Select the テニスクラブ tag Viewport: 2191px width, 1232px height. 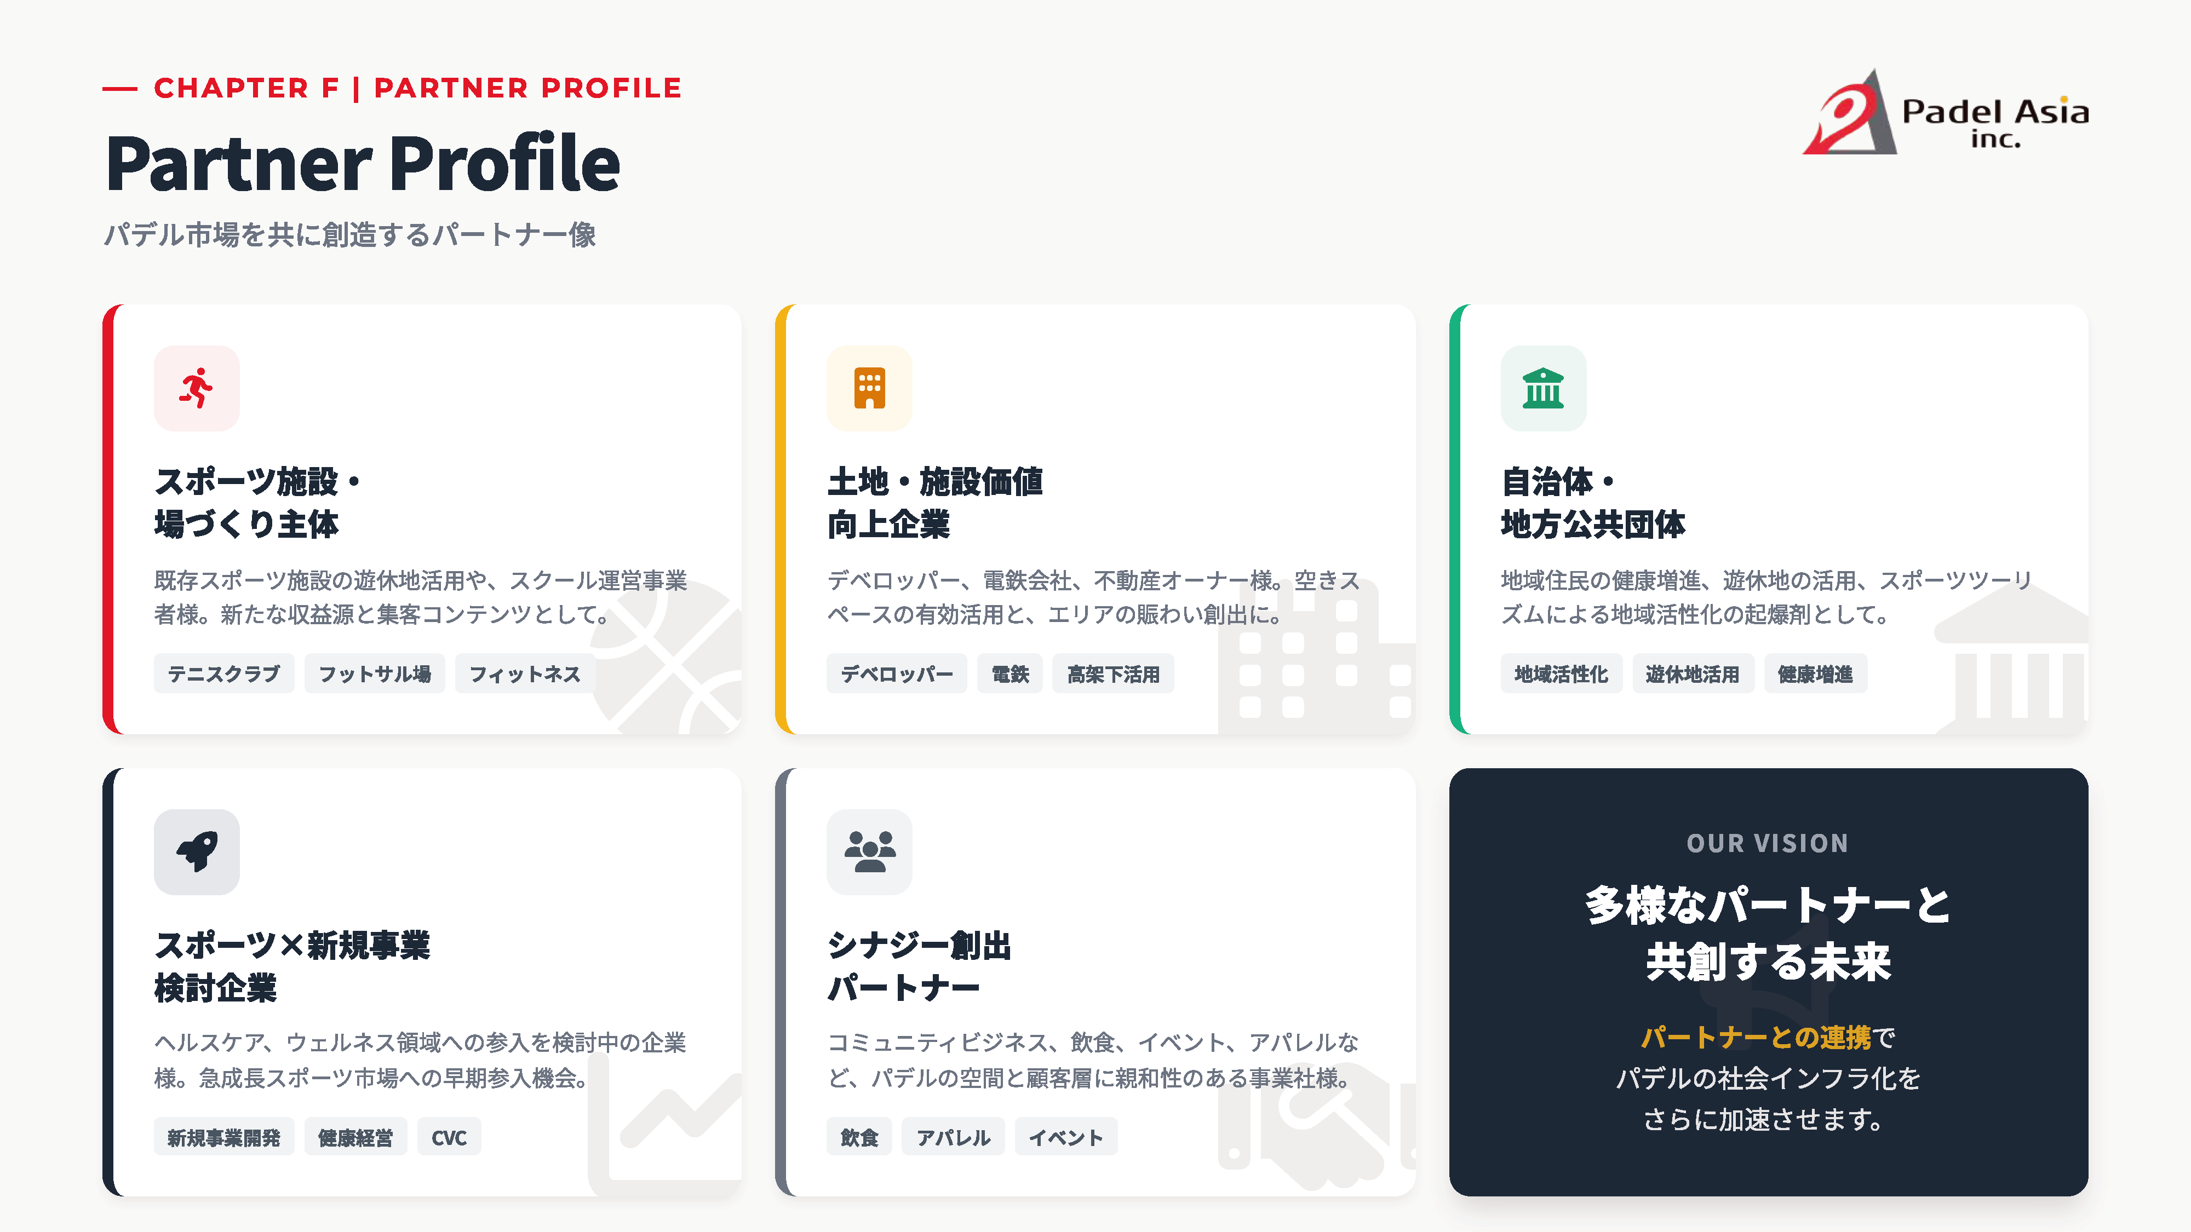pyautogui.click(x=223, y=674)
